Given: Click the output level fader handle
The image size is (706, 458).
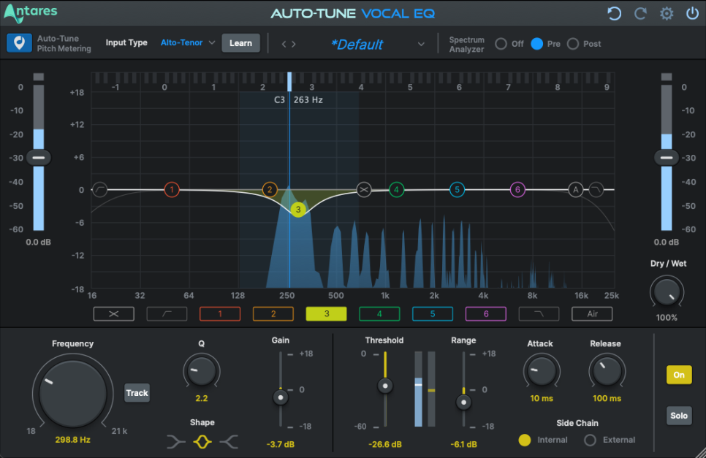Looking at the screenshot, I should (x=667, y=158).
